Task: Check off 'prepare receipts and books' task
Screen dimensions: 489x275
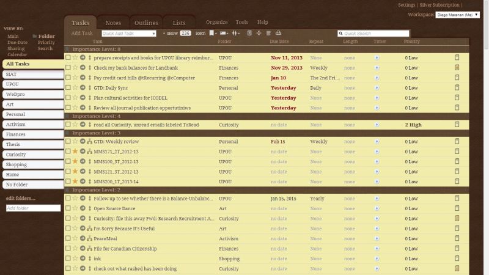Action: (x=68, y=57)
